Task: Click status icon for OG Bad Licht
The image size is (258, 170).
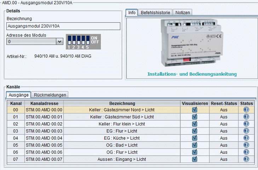Action: click(246, 145)
